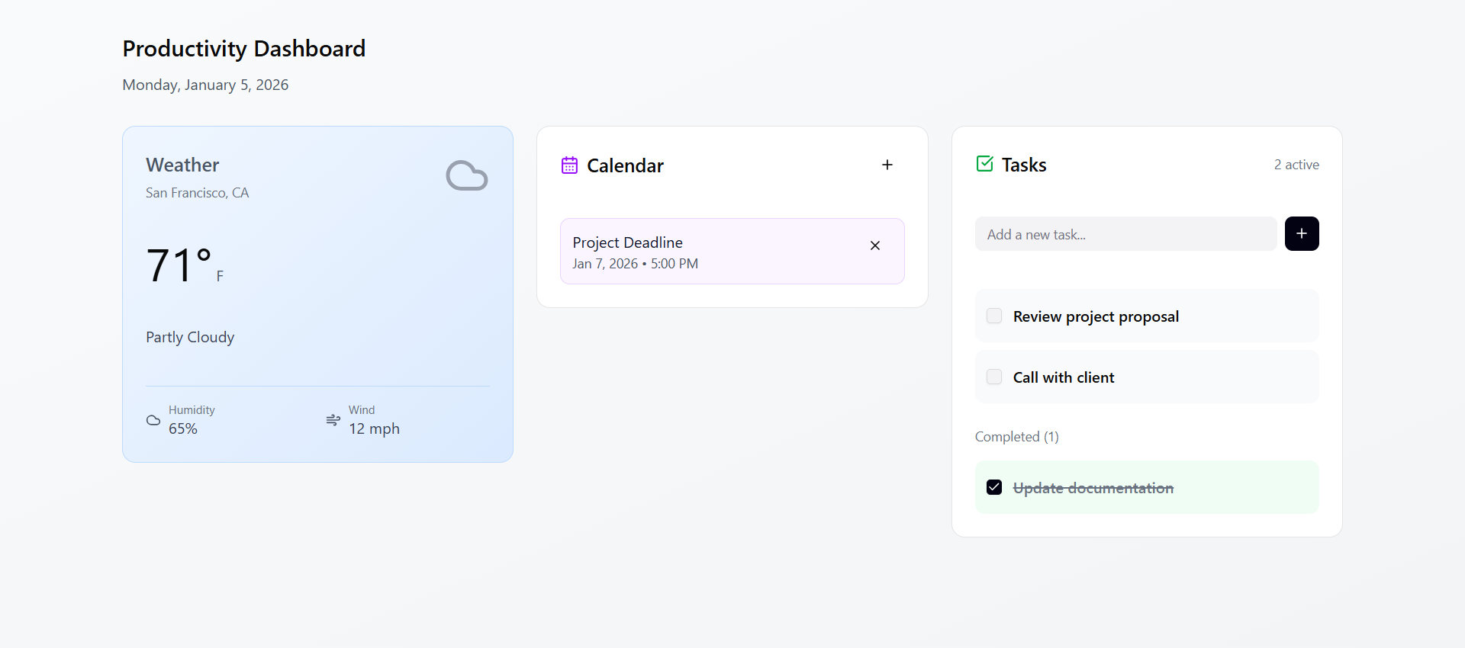Focus the Add a new task field
Viewport: 1465px width, 648px height.
[x=1125, y=234]
